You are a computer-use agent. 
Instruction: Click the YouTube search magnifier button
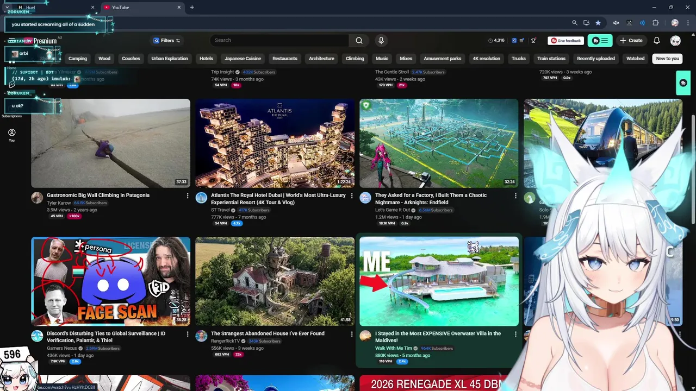[359, 40]
